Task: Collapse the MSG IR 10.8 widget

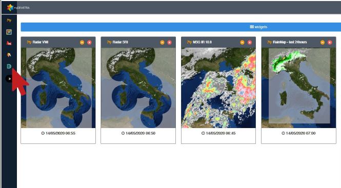Action: tap(242, 43)
